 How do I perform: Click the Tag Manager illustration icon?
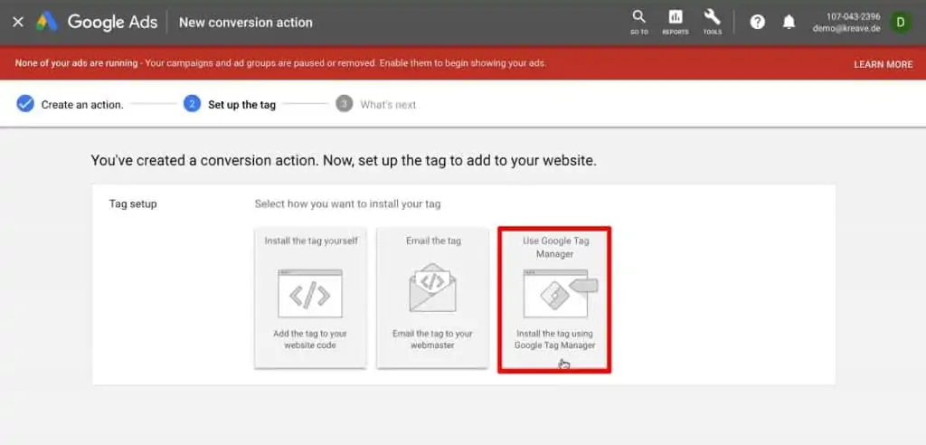coord(561,293)
